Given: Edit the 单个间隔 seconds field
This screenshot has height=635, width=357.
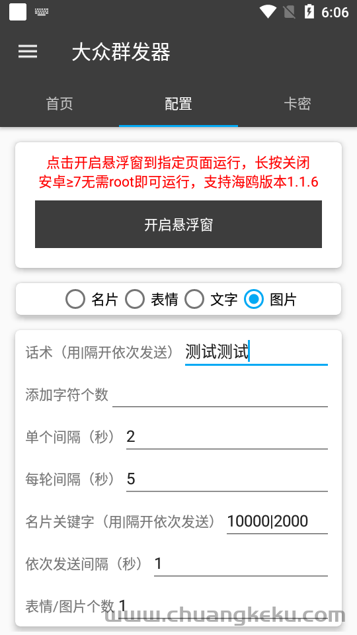Looking at the screenshot, I should pos(227,437).
